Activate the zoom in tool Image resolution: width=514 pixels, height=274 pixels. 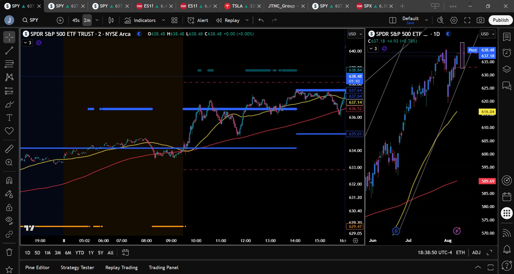click(9, 162)
